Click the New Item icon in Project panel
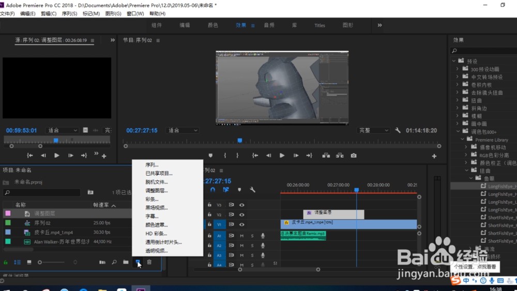 click(138, 262)
